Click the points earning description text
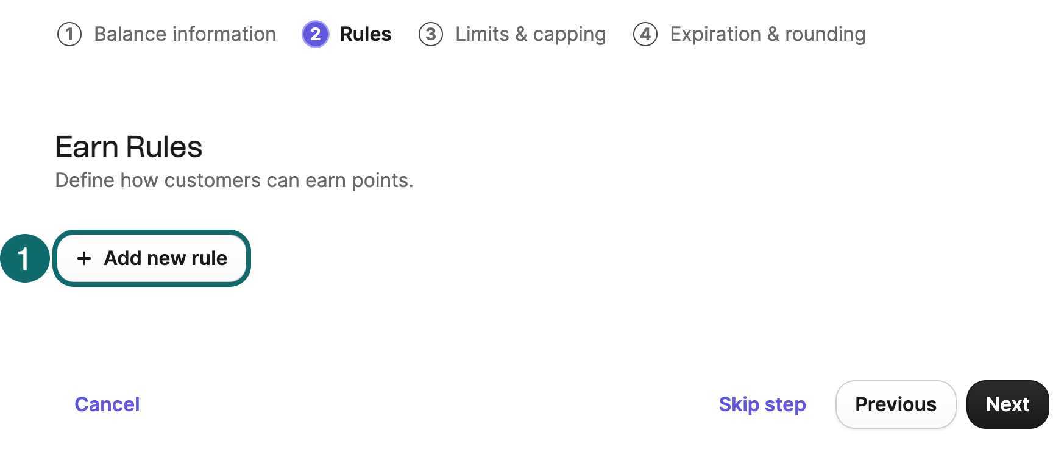The image size is (1064, 452). pyautogui.click(x=235, y=180)
